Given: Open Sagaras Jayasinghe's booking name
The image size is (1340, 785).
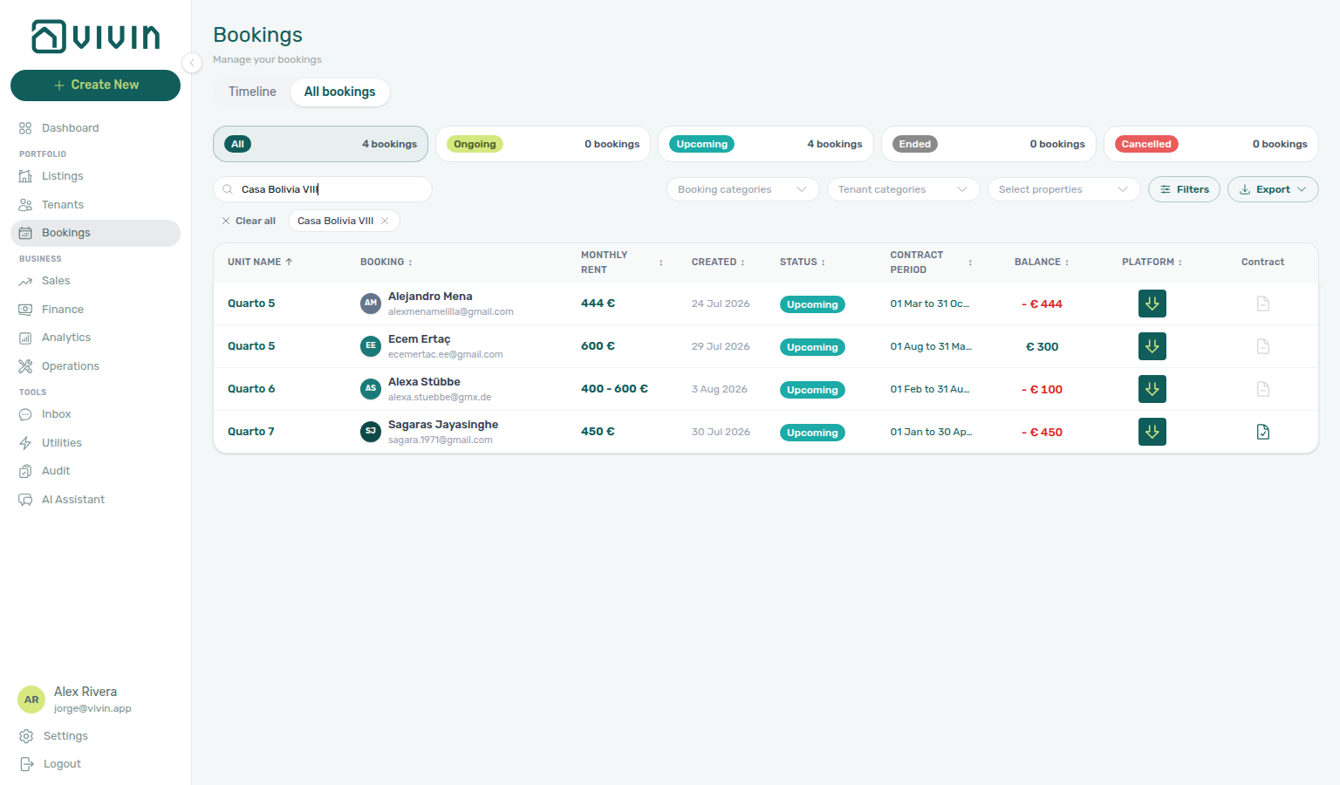Looking at the screenshot, I should click(x=443, y=425).
